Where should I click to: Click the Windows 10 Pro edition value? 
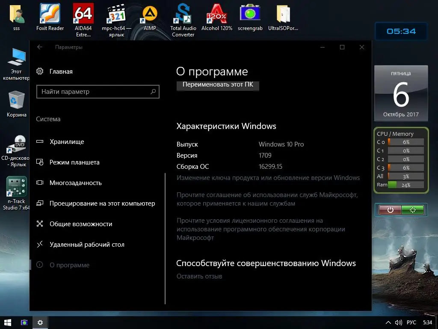coord(281,144)
